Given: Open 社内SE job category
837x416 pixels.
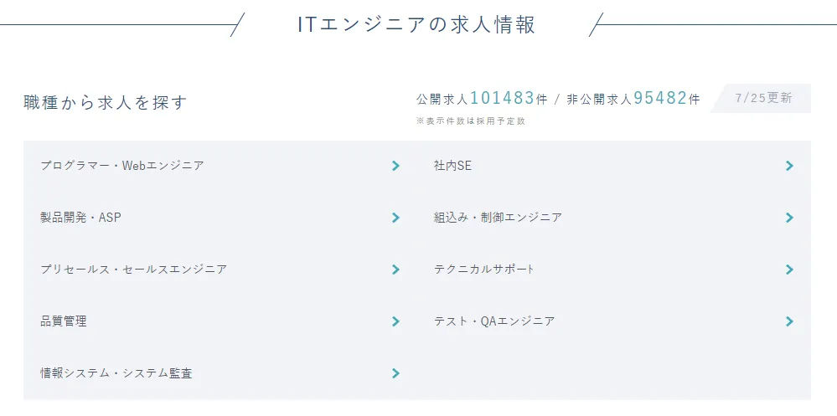Looking at the screenshot, I should point(452,166).
